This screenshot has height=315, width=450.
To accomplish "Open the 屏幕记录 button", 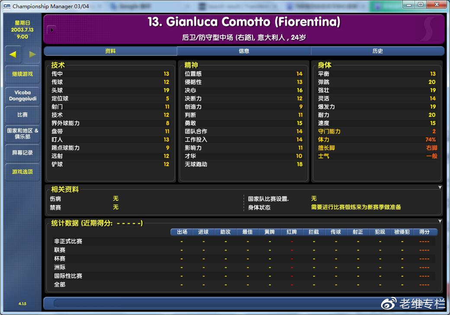I will (x=22, y=153).
